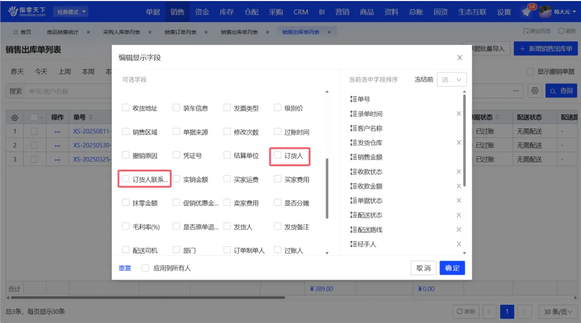Remove 单据状态 from selected fields
Screen dimensions: 581x323
click(x=459, y=200)
